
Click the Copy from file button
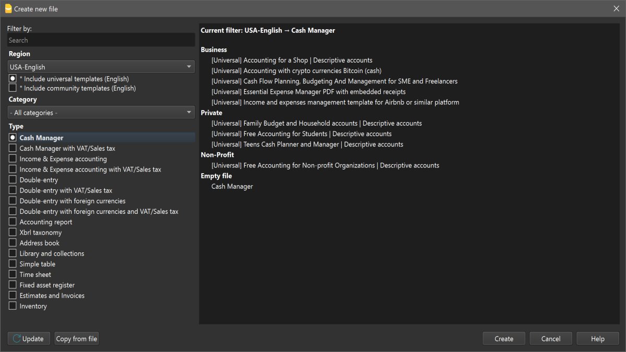point(77,339)
